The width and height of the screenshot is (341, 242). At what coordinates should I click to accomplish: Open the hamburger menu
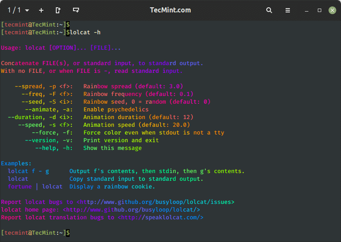point(287,10)
